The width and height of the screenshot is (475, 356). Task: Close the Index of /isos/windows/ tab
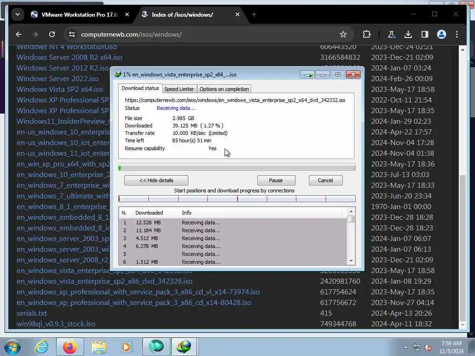click(x=237, y=14)
